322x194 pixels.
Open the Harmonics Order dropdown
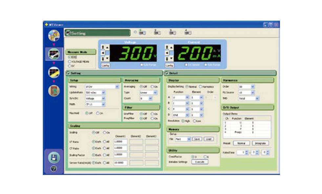click(252, 87)
